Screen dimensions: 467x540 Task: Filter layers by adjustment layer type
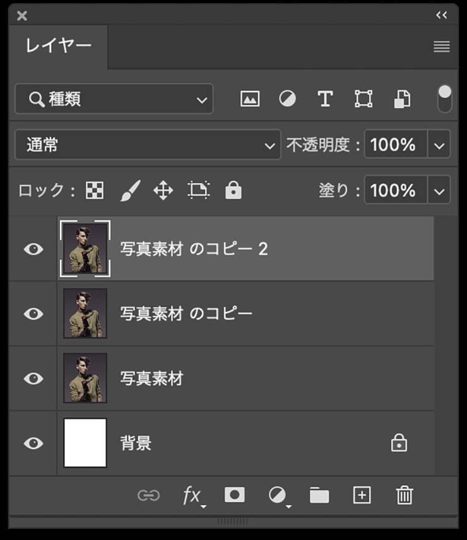[x=287, y=99]
